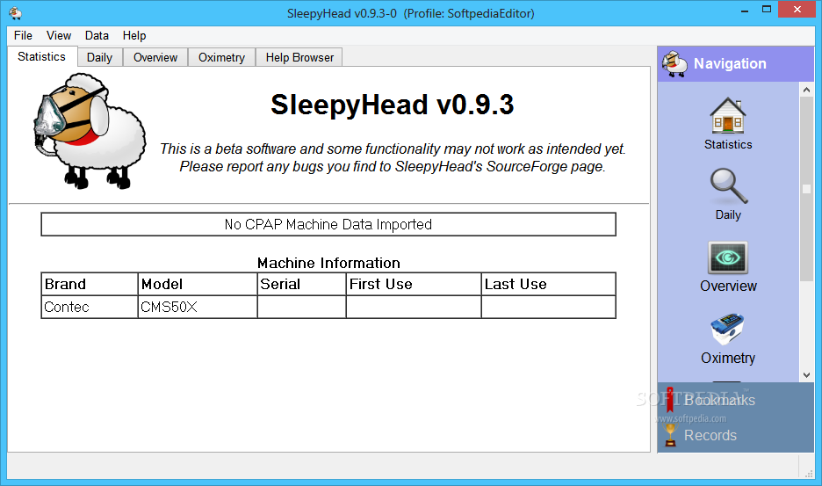Close the SleepyHead window
822x486 pixels.
797,10
